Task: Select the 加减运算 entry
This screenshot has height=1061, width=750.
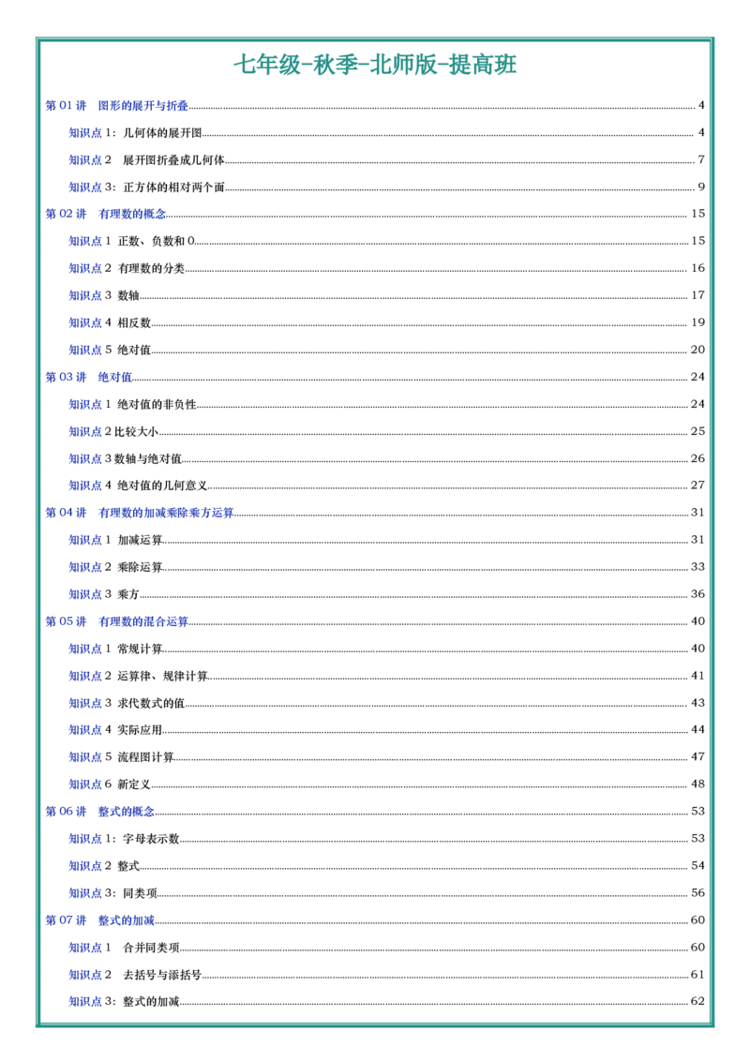Action: click(386, 539)
